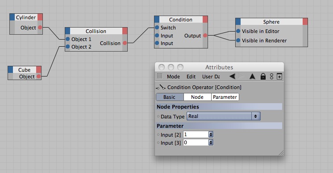
Task: Click the up arrow in Attributes toolbar
Action: click(x=252, y=76)
